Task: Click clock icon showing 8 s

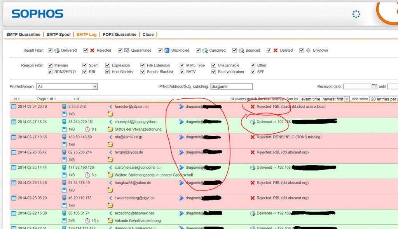Action: [x=87, y=129]
